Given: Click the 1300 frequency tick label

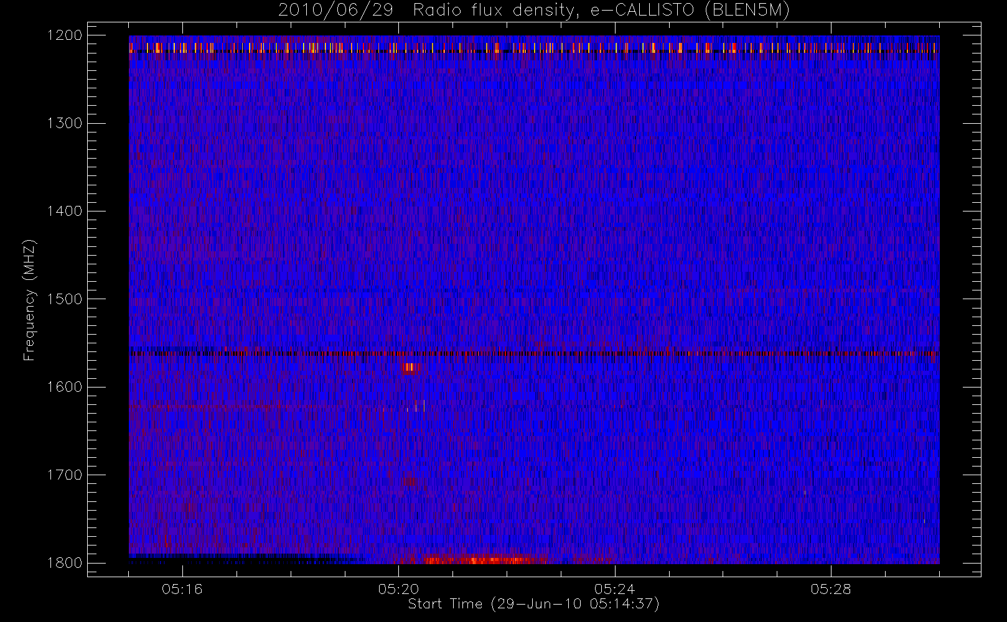Looking at the screenshot, I should (x=65, y=123).
